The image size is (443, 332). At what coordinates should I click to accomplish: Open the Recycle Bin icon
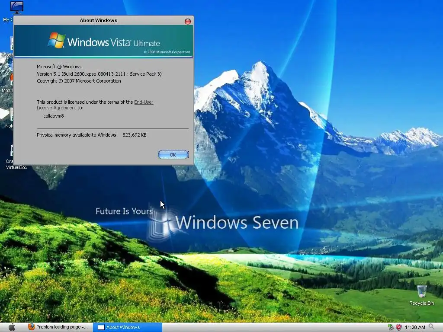coord(421,295)
